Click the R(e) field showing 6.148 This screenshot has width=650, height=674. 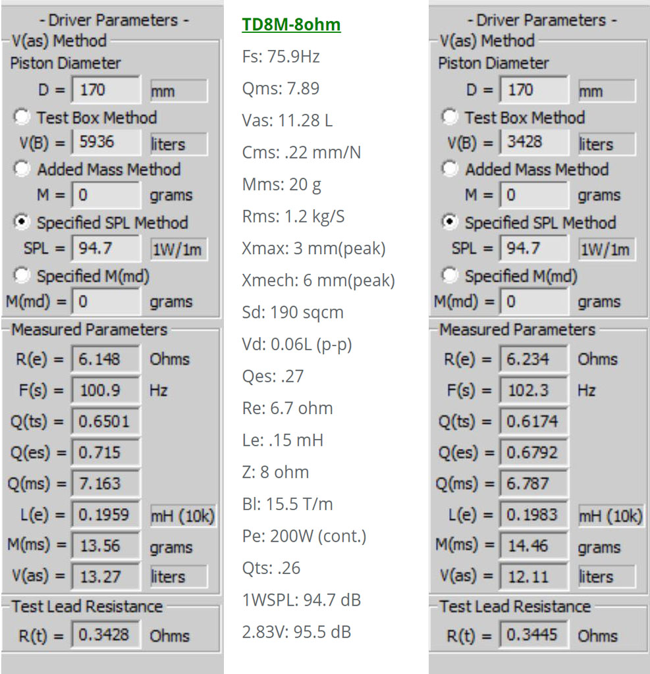click(106, 359)
